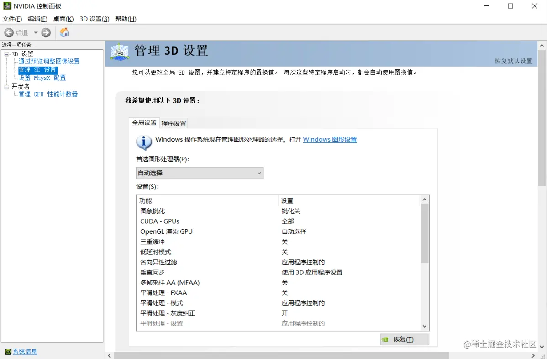The height and width of the screenshot is (359, 547).
Task: Select the 图象锐化 setting row
Action: click(279, 211)
